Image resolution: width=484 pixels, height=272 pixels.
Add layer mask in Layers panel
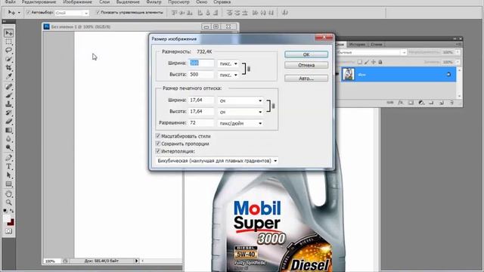click(x=411, y=103)
